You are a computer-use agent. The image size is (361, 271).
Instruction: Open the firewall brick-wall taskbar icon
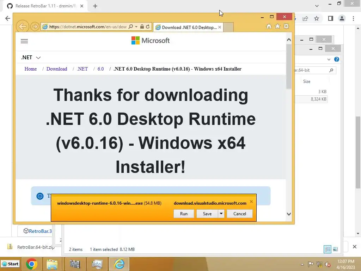(75, 264)
